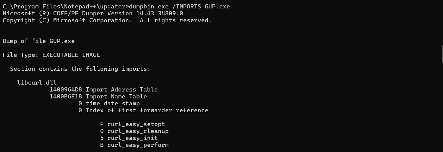Click the "Section contains the following imports" text
This screenshot has height=152, width=443.
pyautogui.click(x=80, y=69)
